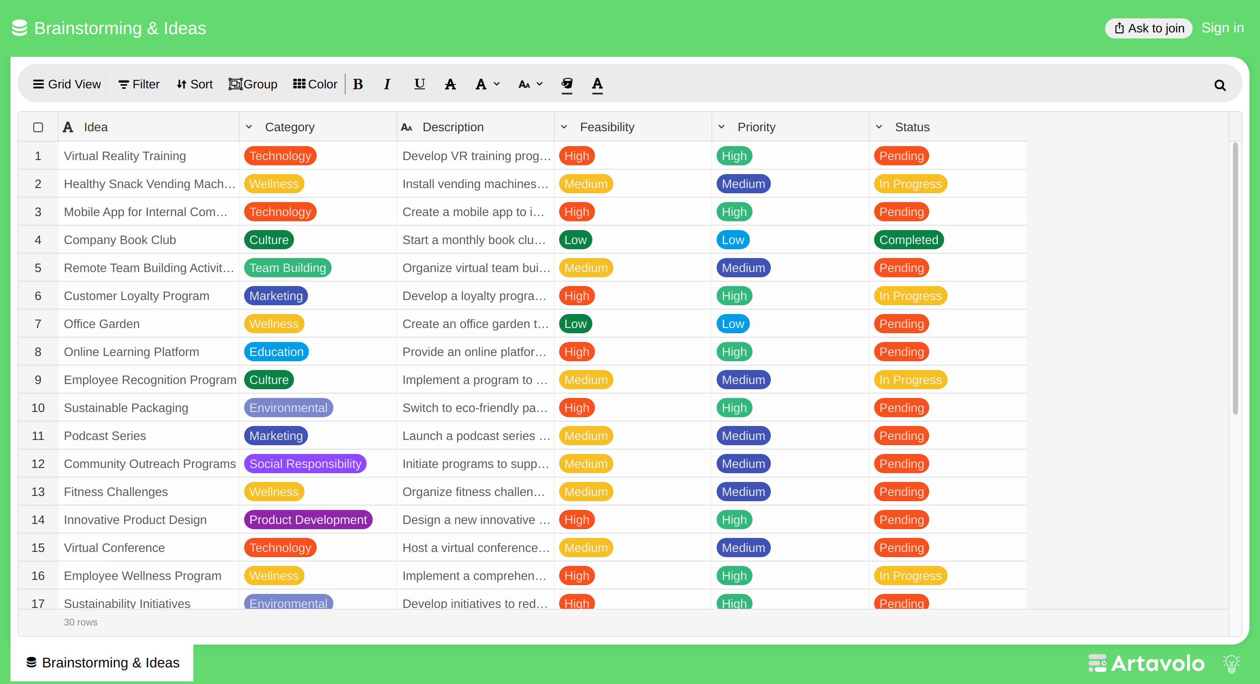Expand the Feasibility column dropdown
Screen dimensions: 1260x684
(x=564, y=127)
